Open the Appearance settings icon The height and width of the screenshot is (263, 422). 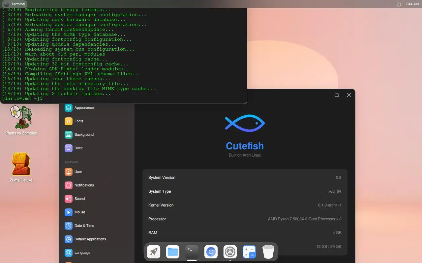pos(69,108)
